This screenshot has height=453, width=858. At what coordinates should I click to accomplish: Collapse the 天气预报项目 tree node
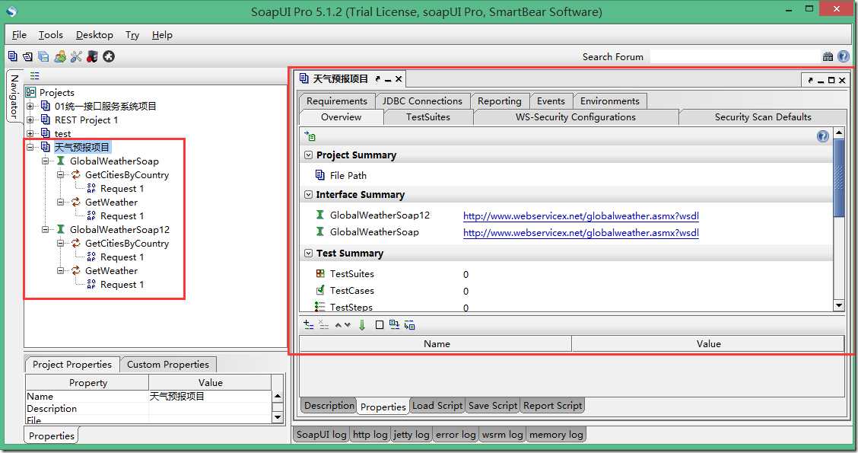click(30, 148)
